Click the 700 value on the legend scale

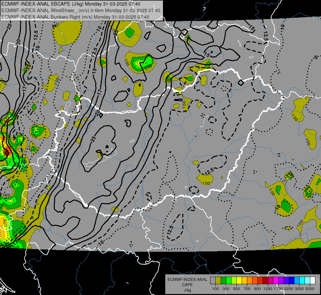247,289
